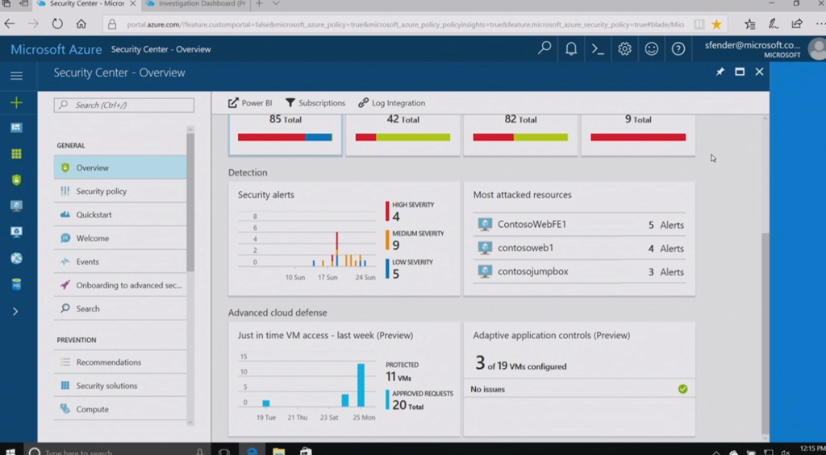The image size is (826, 455).
Task: Click the 9 Total tile
Action: (638, 134)
